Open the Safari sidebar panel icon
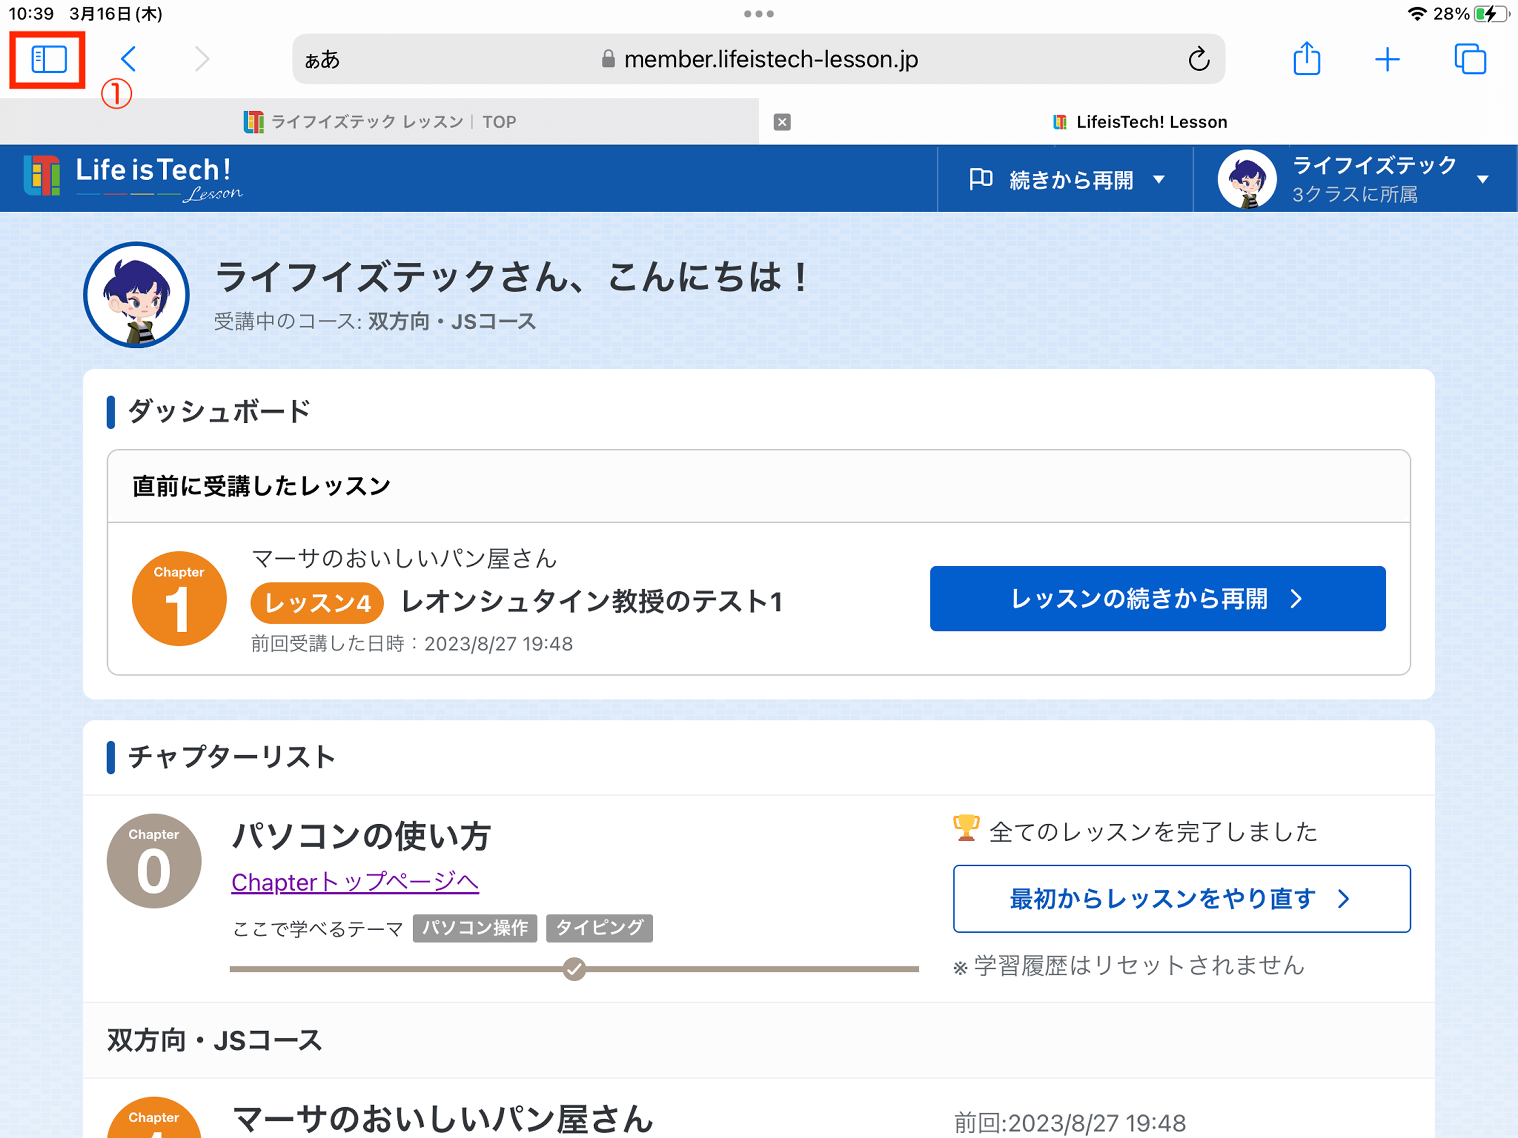This screenshot has width=1518, height=1138. click(48, 59)
